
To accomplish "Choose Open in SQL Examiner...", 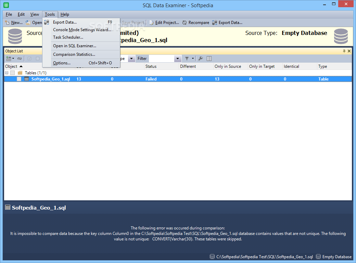I will (x=81, y=46).
